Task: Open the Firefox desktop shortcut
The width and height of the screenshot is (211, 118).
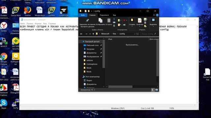Action: pyautogui.click(x=28, y=11)
